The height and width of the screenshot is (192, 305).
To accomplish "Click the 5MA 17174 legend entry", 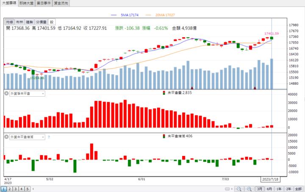I will [125, 15].
